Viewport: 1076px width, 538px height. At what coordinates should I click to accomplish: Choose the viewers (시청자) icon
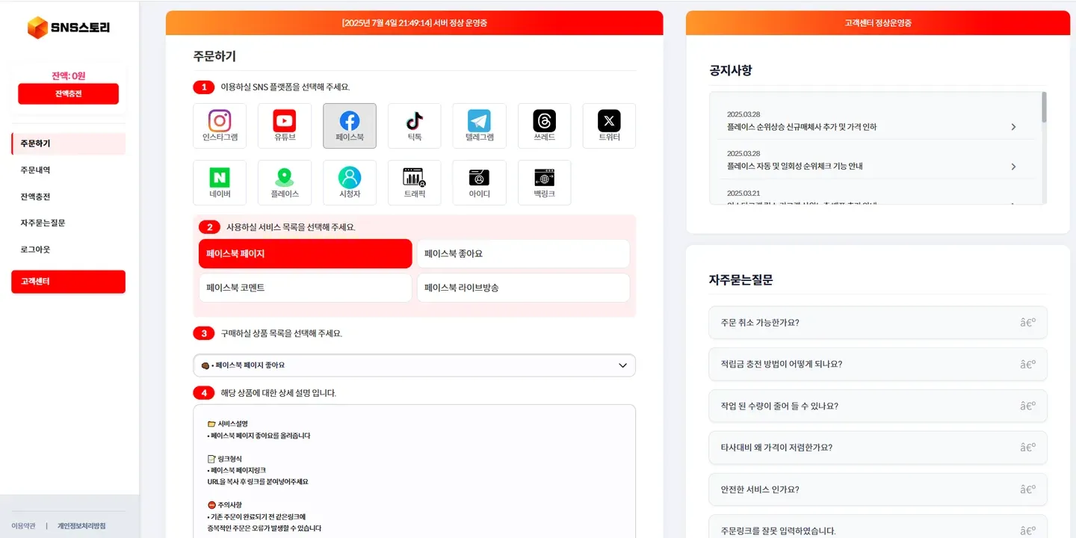350,182
